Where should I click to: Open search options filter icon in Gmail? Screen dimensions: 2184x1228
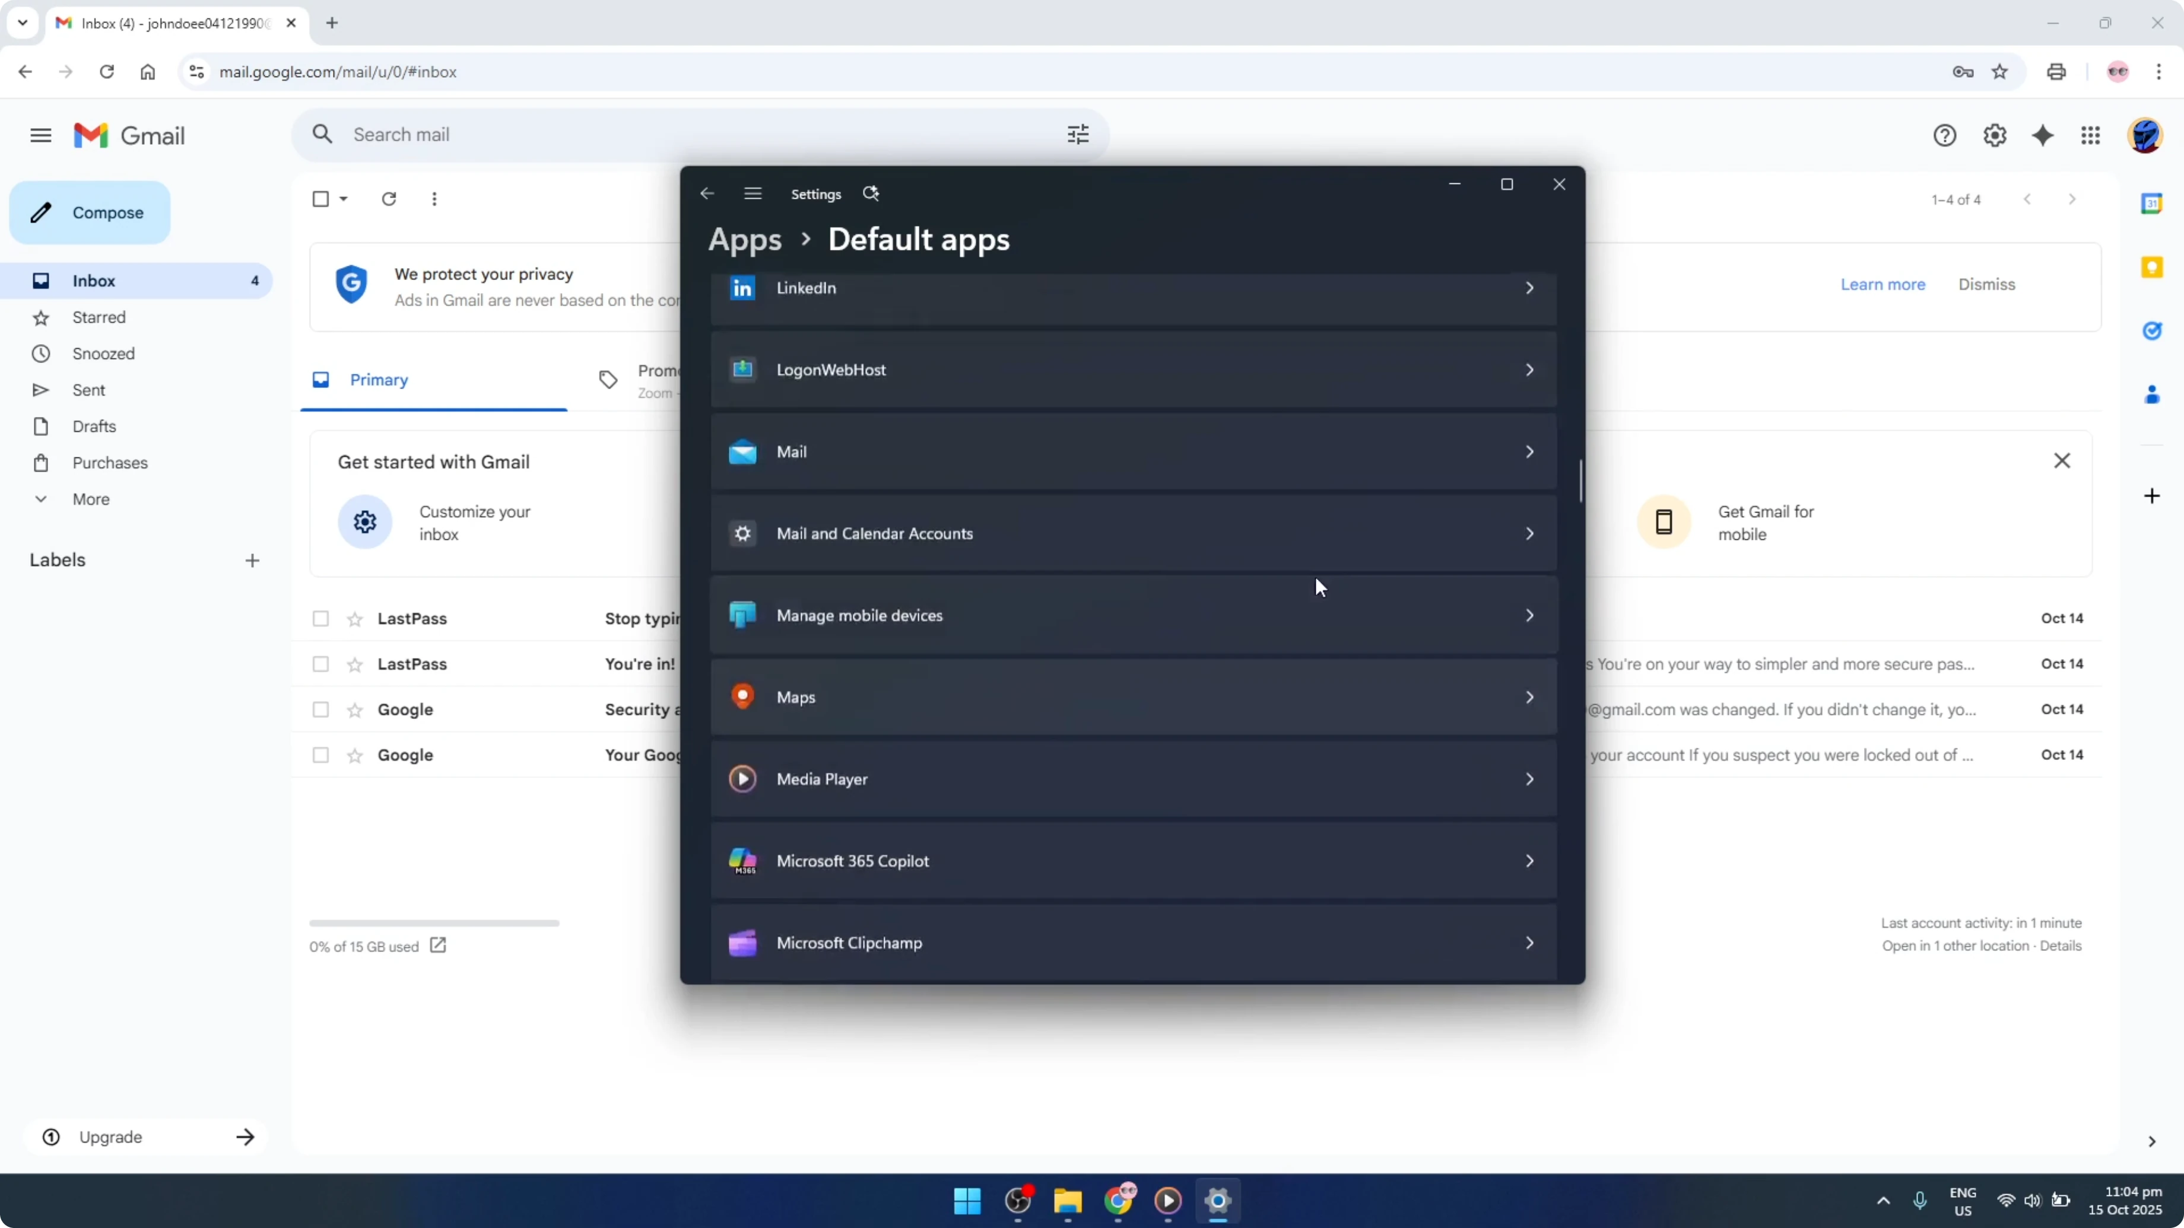[1078, 135]
